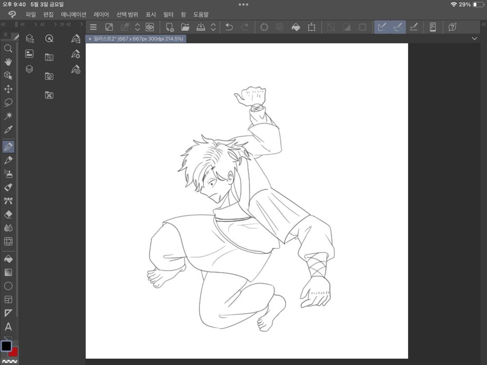Switch to the 일러스트2* canvas tab
Screen dimensions: 487x365
[136, 39]
